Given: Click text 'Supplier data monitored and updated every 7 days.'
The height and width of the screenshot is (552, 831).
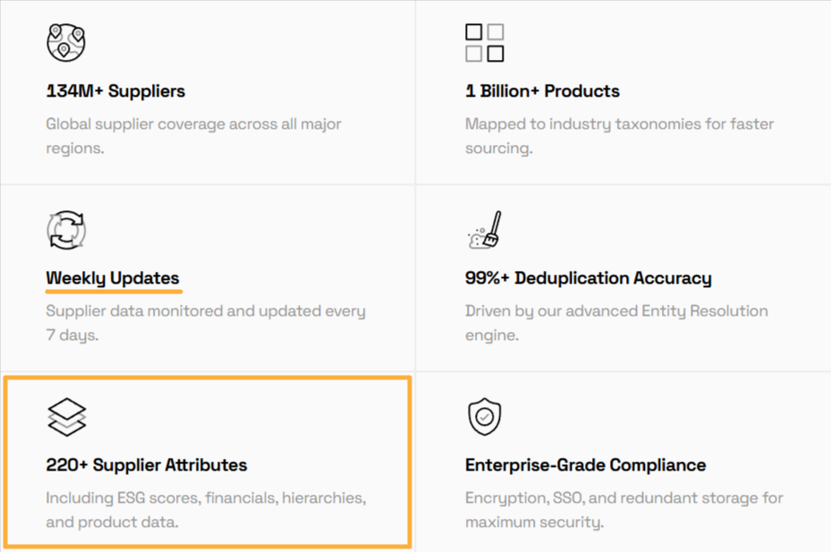Looking at the screenshot, I should click(x=206, y=323).
